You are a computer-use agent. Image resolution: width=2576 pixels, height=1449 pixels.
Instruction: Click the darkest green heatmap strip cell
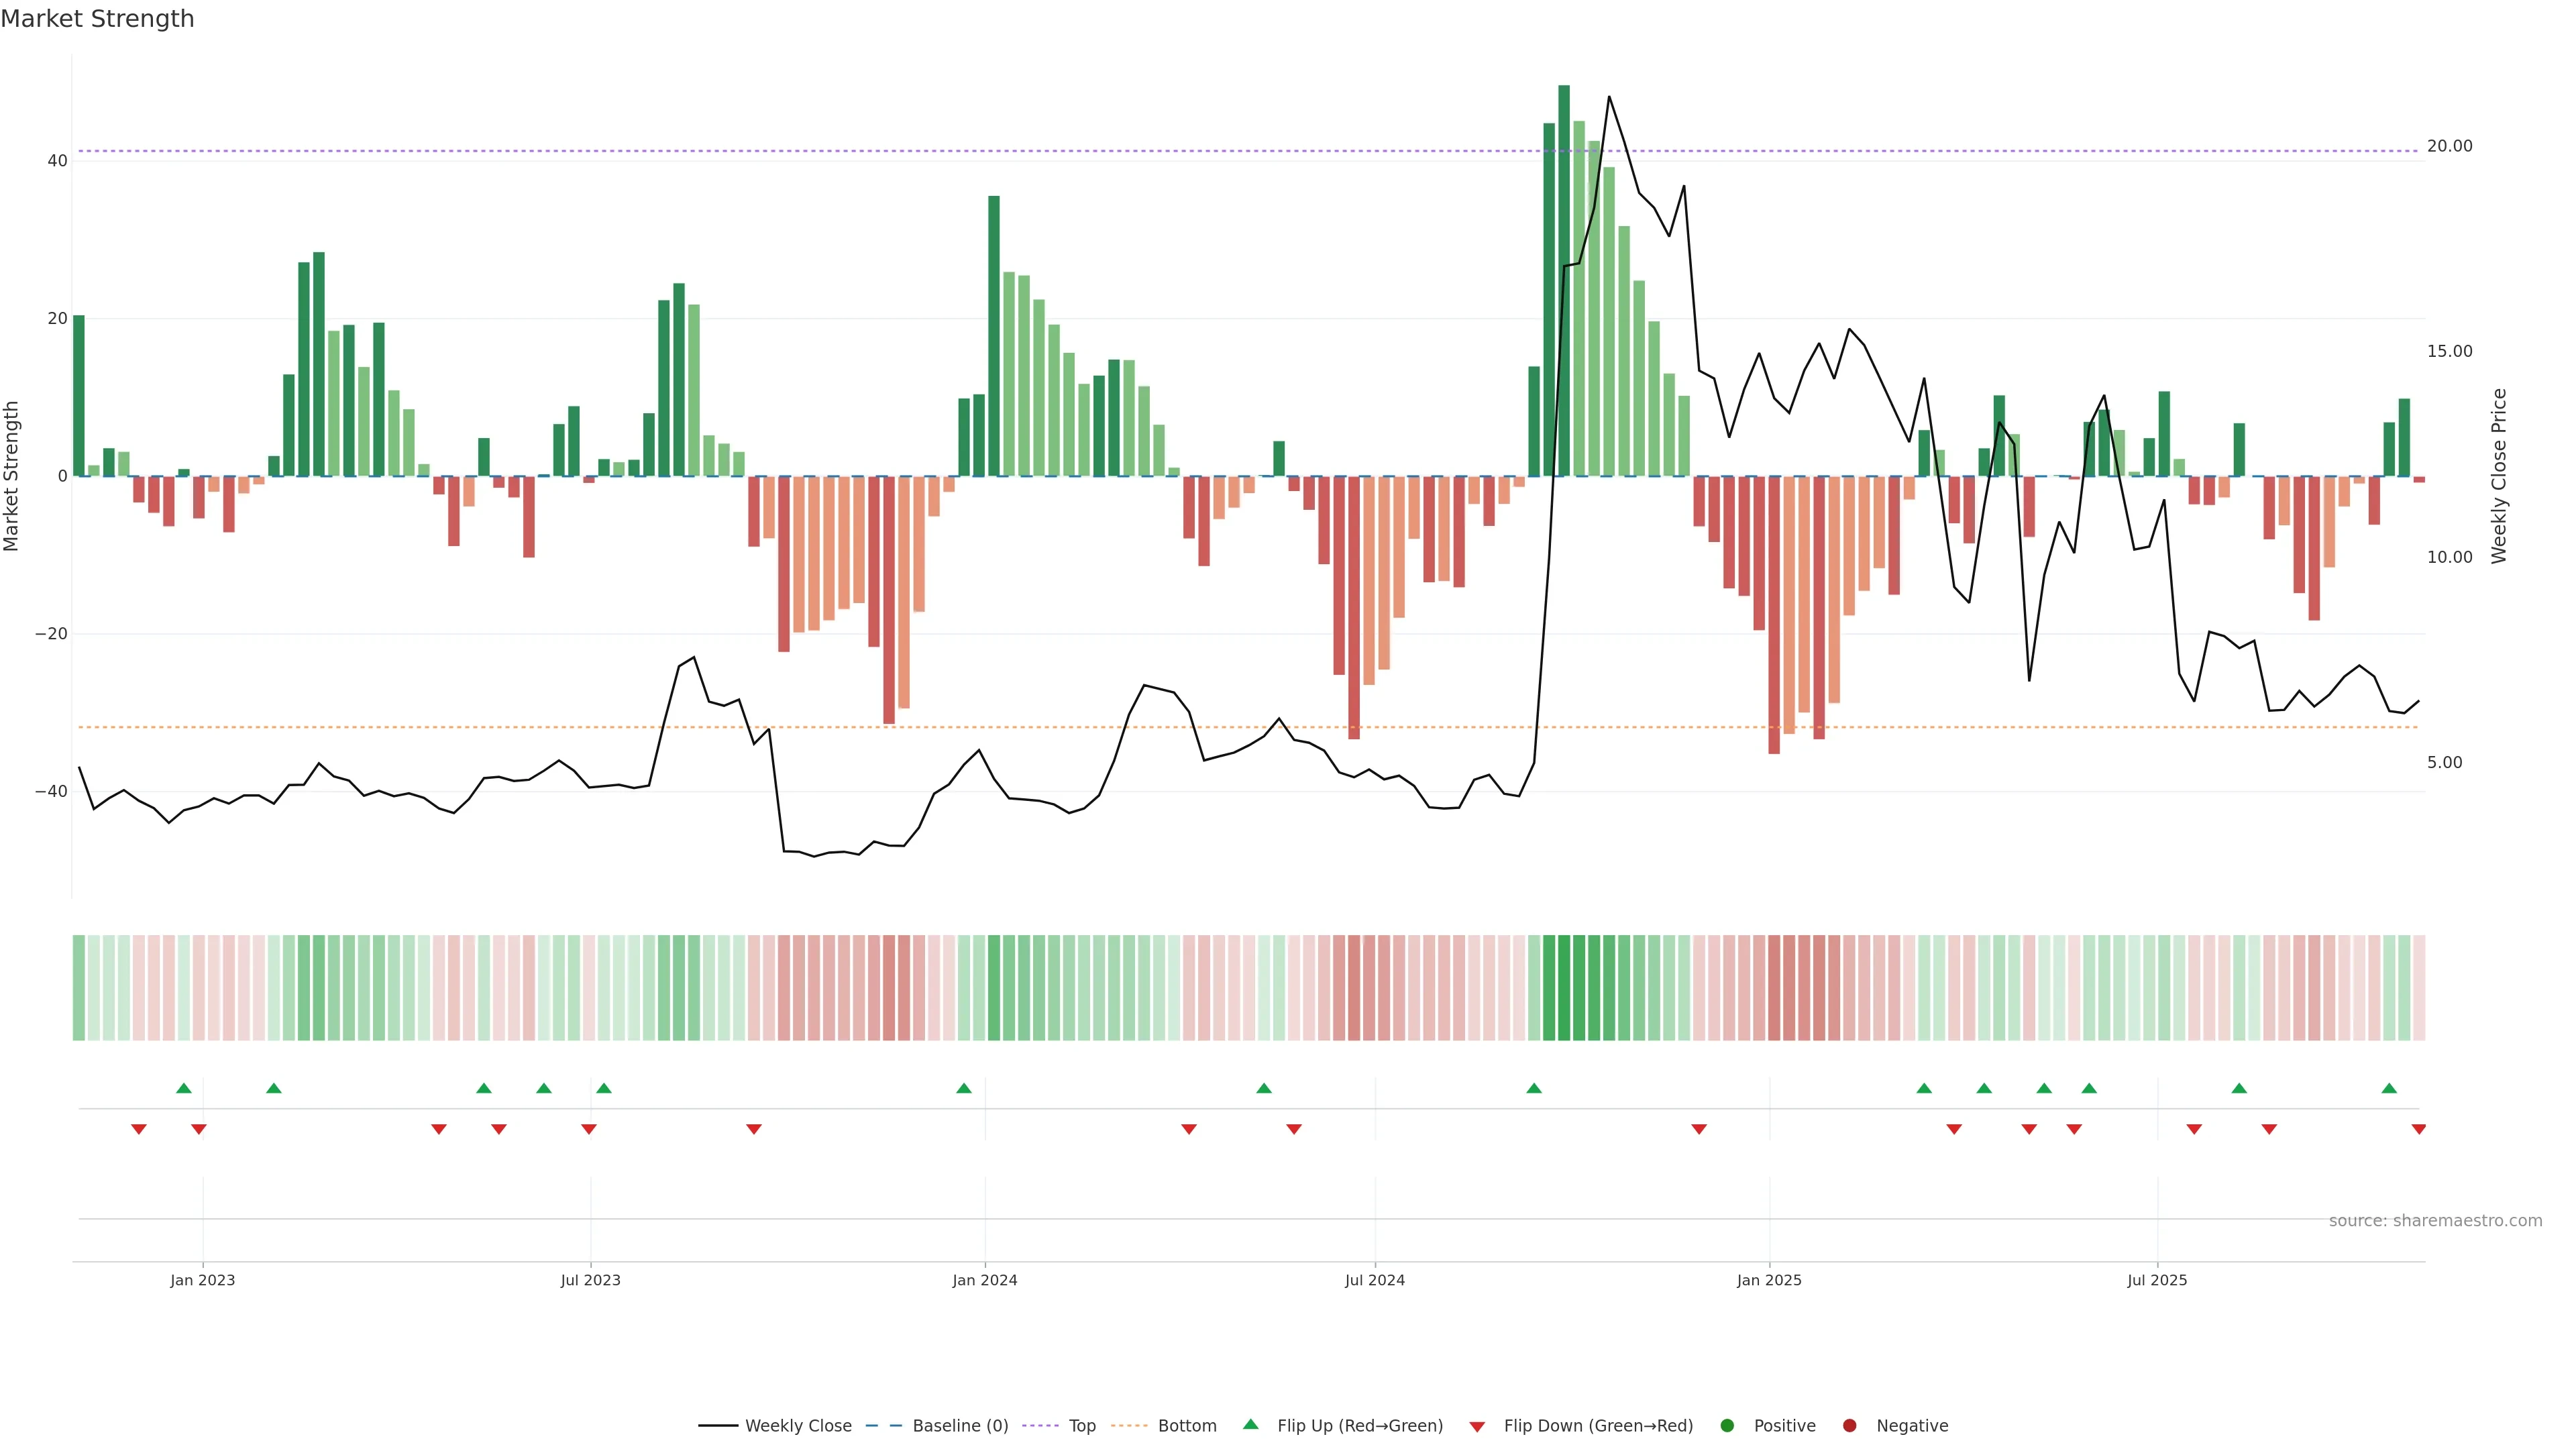pyautogui.click(x=1564, y=988)
